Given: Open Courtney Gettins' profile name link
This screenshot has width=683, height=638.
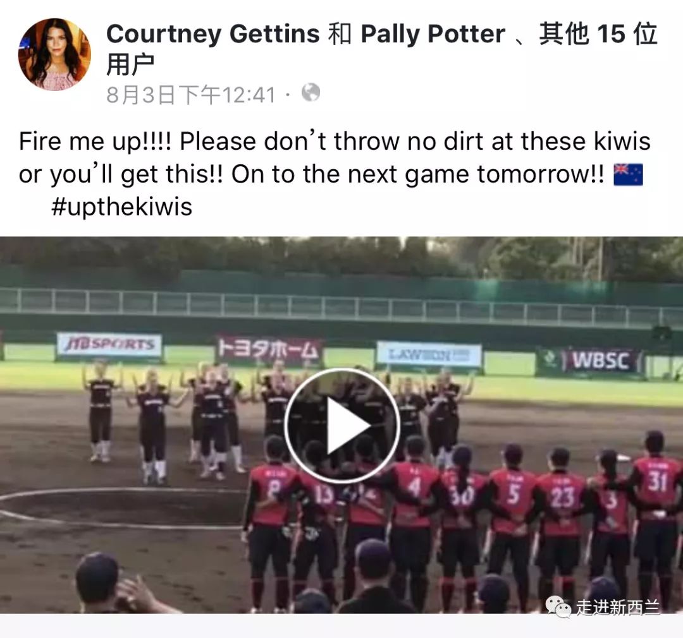Looking at the screenshot, I should point(213,34).
